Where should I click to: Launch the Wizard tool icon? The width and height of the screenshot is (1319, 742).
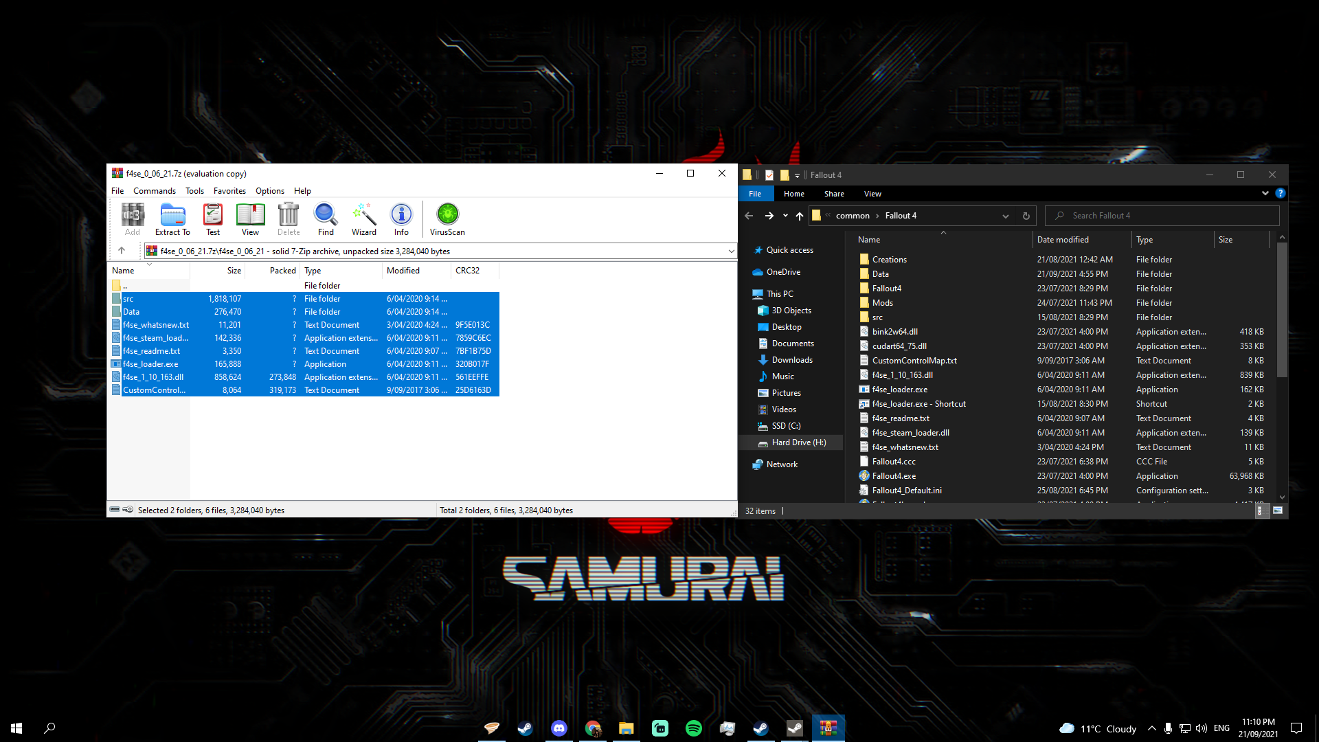(x=363, y=219)
